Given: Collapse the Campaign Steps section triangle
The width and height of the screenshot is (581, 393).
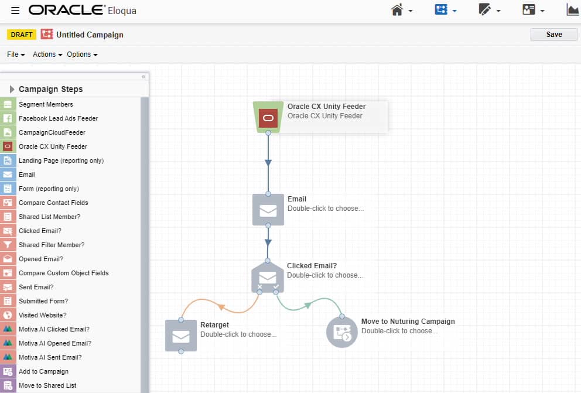Looking at the screenshot, I should [11, 89].
